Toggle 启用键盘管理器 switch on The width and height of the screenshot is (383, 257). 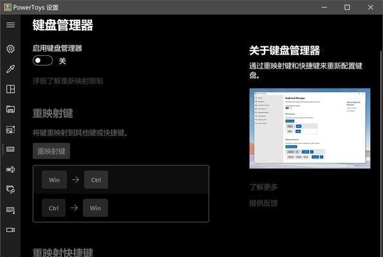coord(42,60)
